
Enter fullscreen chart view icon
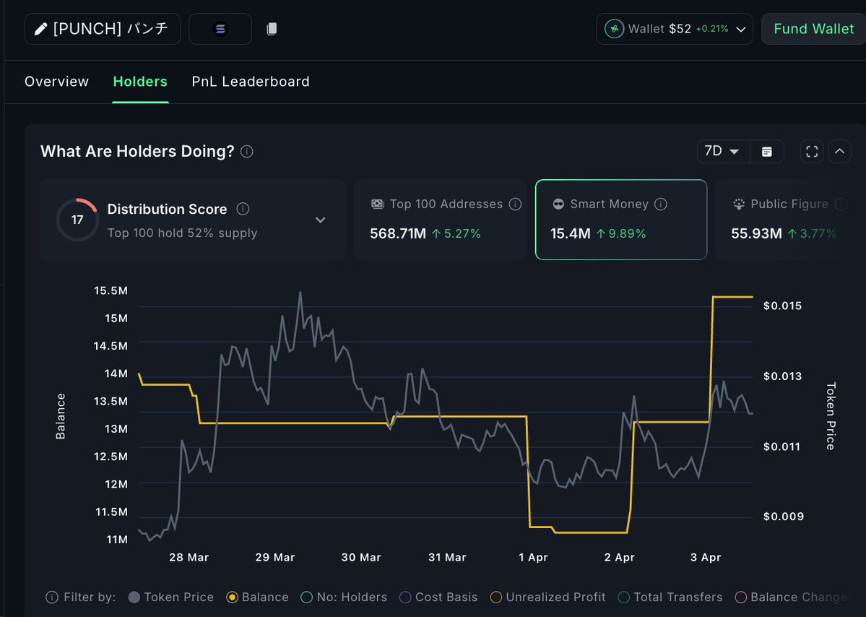click(812, 151)
